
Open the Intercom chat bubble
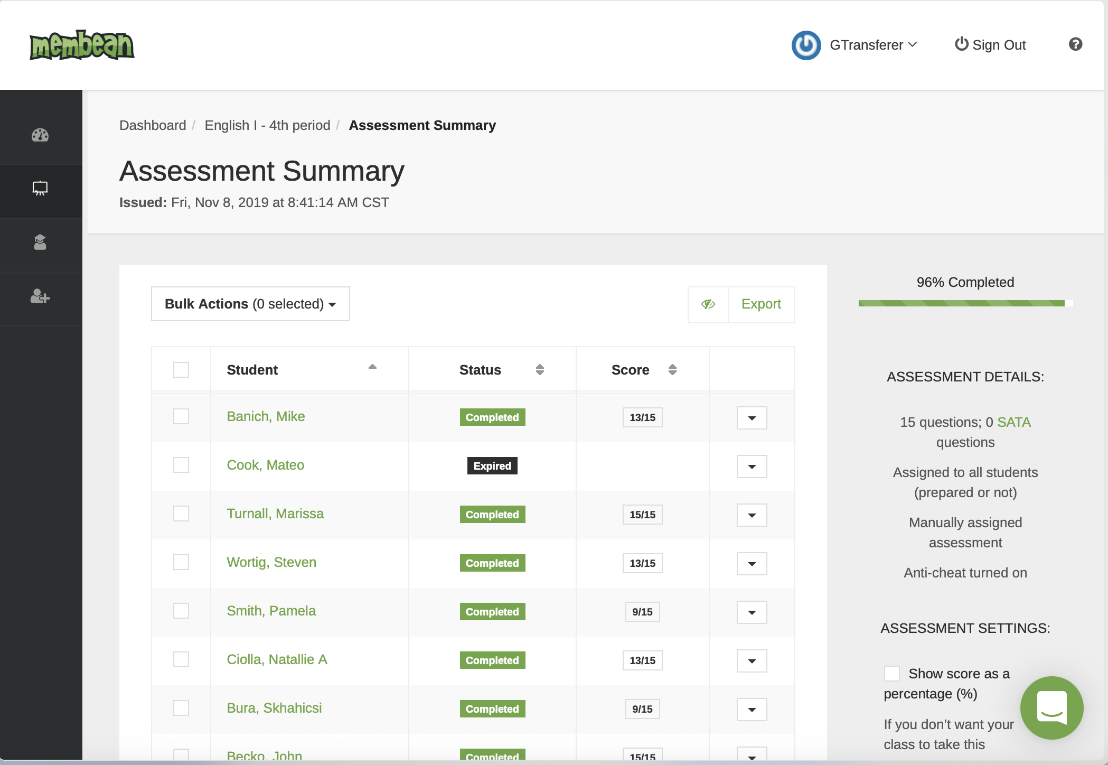(x=1051, y=708)
